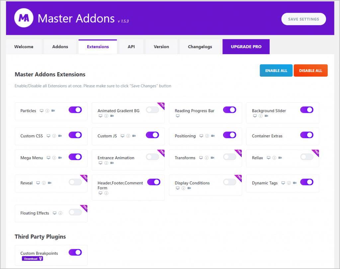The height and width of the screenshot is (269, 340).
Task: Click the Custom CSS info icon
Action: (x=54, y=136)
